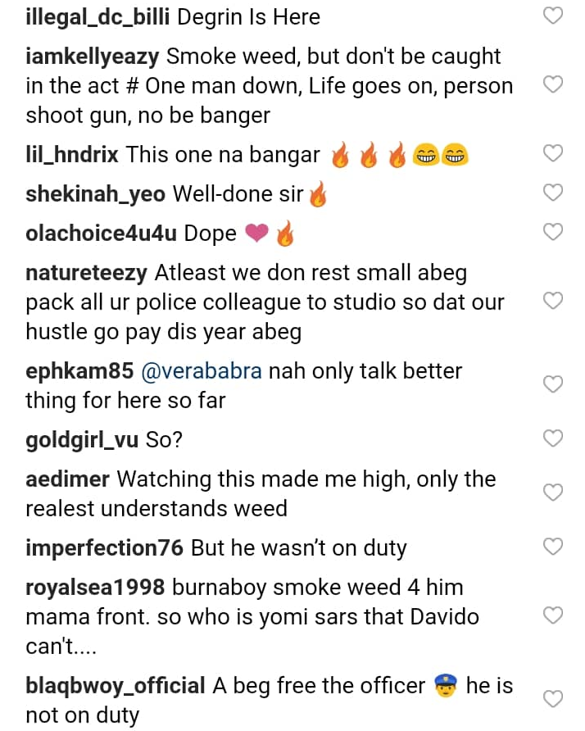Like aedimer's Watching this comment
This screenshot has width=585, height=731.
(x=554, y=493)
